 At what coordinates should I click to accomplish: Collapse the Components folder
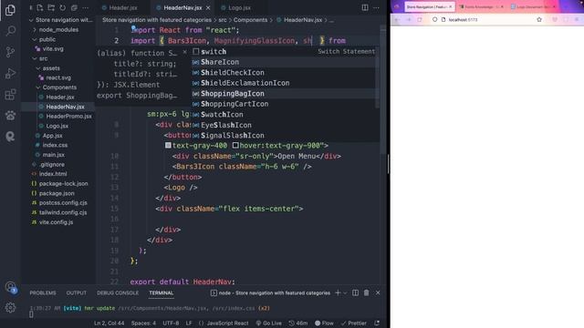pos(58,87)
